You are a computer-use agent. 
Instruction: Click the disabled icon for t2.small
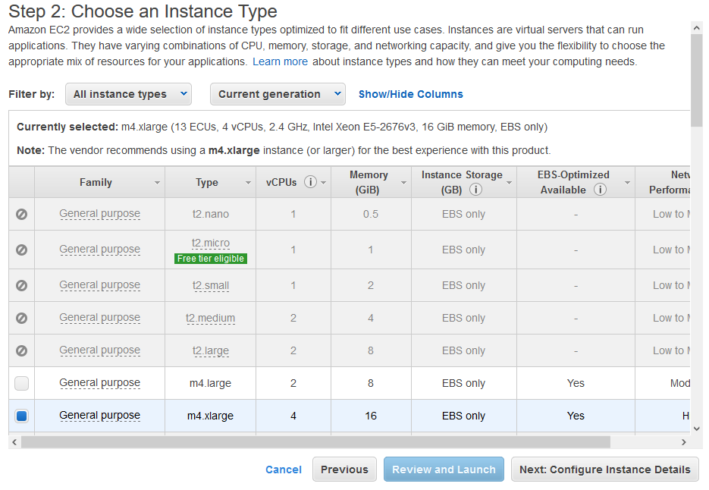click(x=21, y=285)
